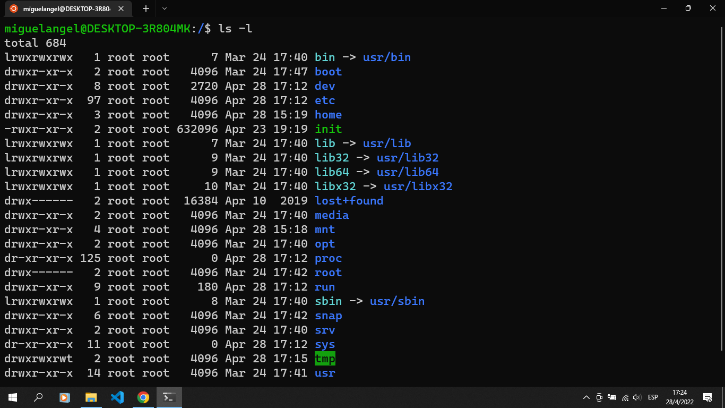Open Visual Studio Code from the taskbar

point(117,397)
